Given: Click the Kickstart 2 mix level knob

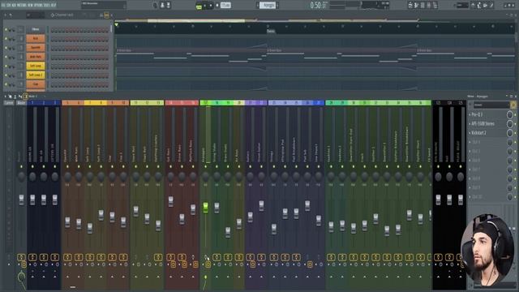Looking at the screenshot, I should pos(510,133).
